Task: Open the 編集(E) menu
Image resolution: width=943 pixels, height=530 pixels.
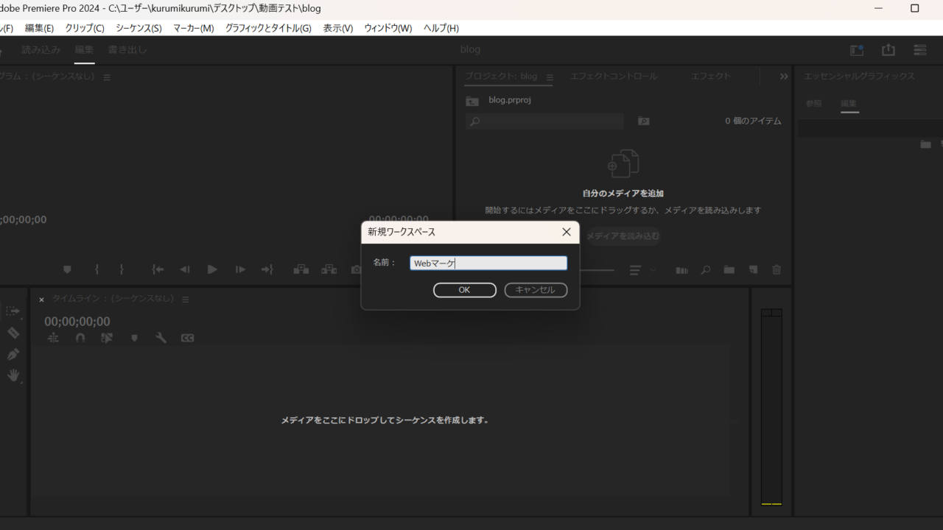Action: pos(39,28)
